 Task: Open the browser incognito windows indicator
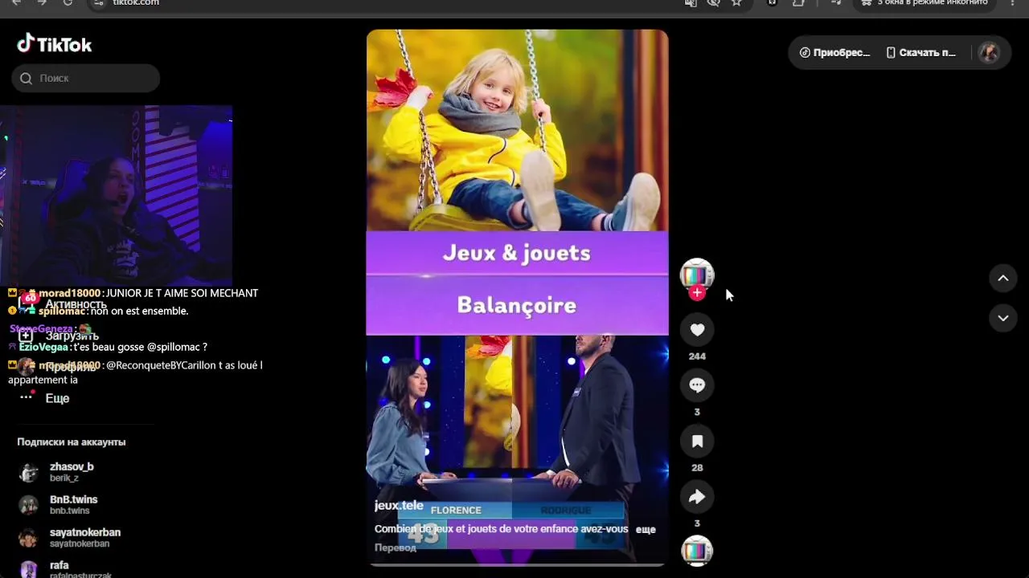pyautogui.click(x=924, y=3)
